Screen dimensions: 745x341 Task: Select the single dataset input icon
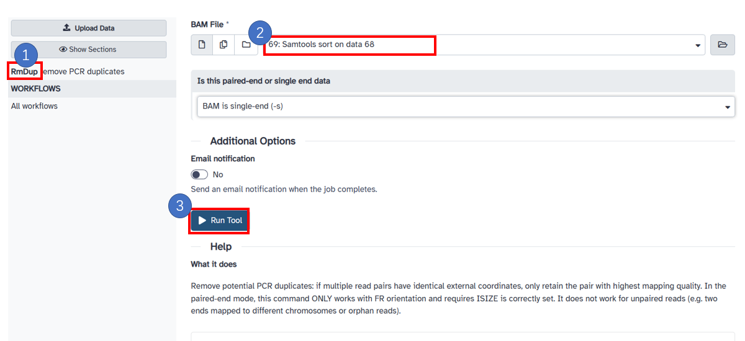point(202,45)
